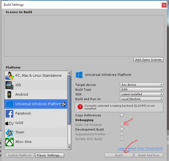The image size is (169, 161).
Task: Click the Debugging section heading
Action: tap(84, 120)
